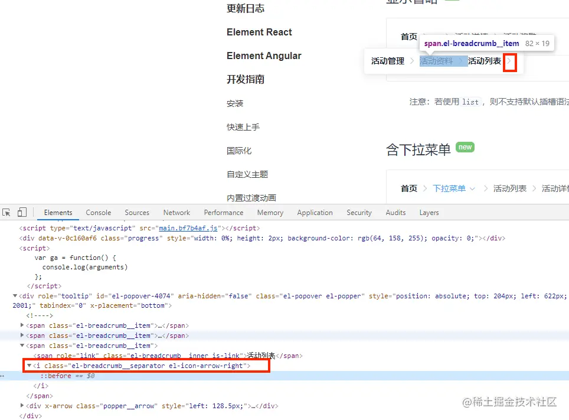Open the Network tab
The height and width of the screenshot is (420, 569).
pyautogui.click(x=176, y=213)
